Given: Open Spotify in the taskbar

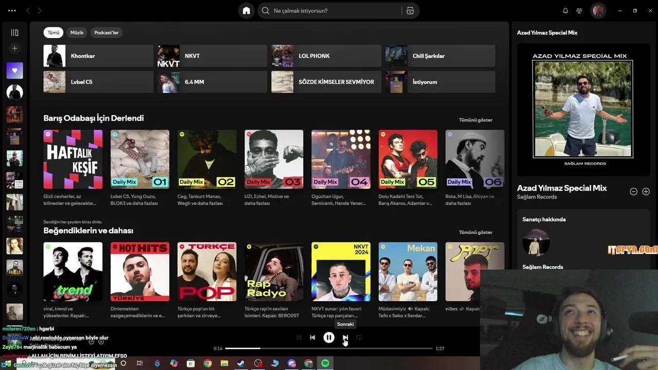Looking at the screenshot, I should (325, 363).
